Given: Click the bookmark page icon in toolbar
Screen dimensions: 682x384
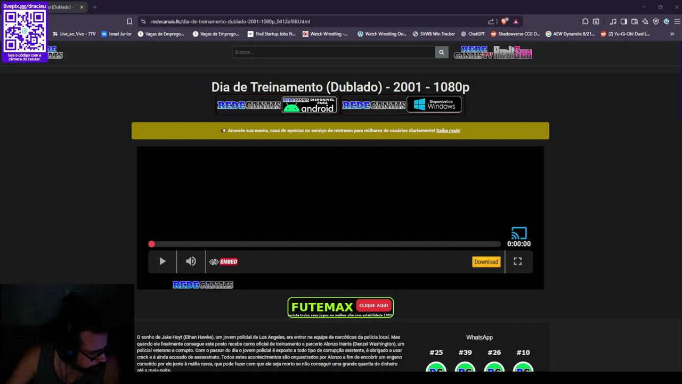Looking at the screenshot, I should click(x=129, y=21).
